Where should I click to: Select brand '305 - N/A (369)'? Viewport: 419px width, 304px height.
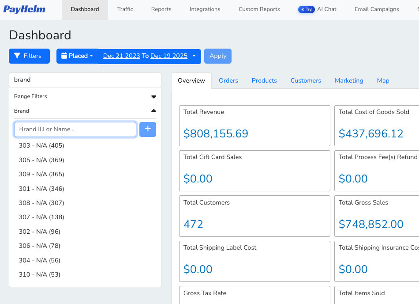(41, 160)
